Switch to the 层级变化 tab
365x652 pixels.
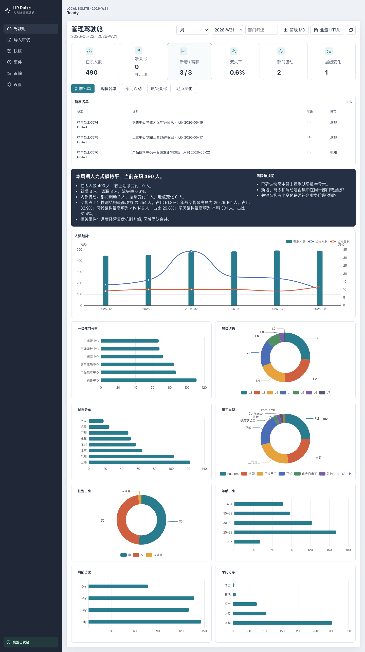point(159,89)
